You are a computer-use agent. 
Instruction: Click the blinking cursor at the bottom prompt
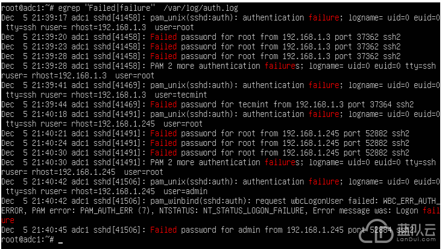coord(60,242)
